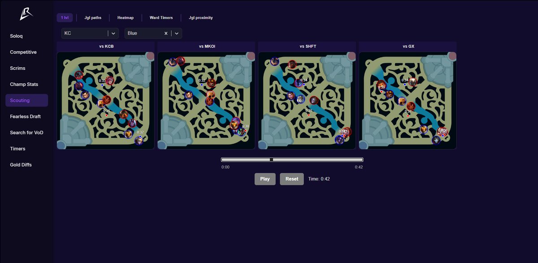The width and height of the screenshot is (538, 263).
Task: Click the timeline slider track near 0:42
Action: coord(359,160)
